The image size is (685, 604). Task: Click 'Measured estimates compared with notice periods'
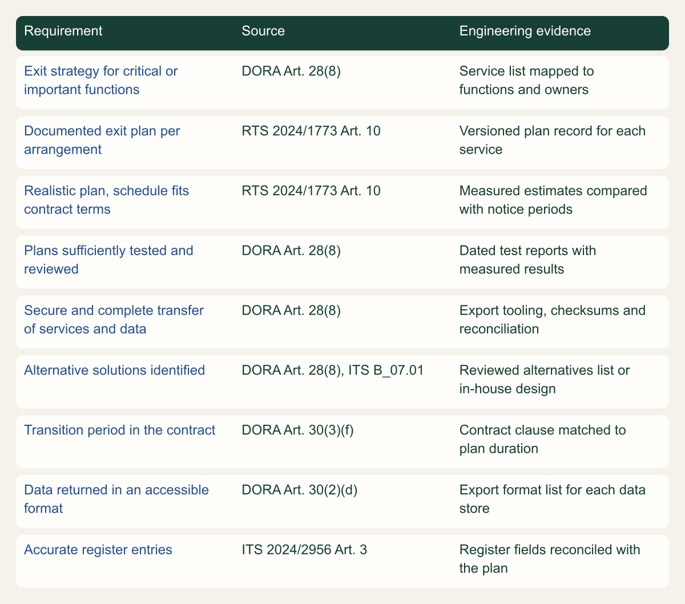(x=553, y=200)
